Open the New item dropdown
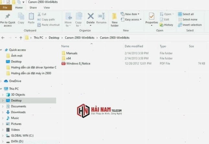Viewport: 209px width, 144px height. (130, 14)
